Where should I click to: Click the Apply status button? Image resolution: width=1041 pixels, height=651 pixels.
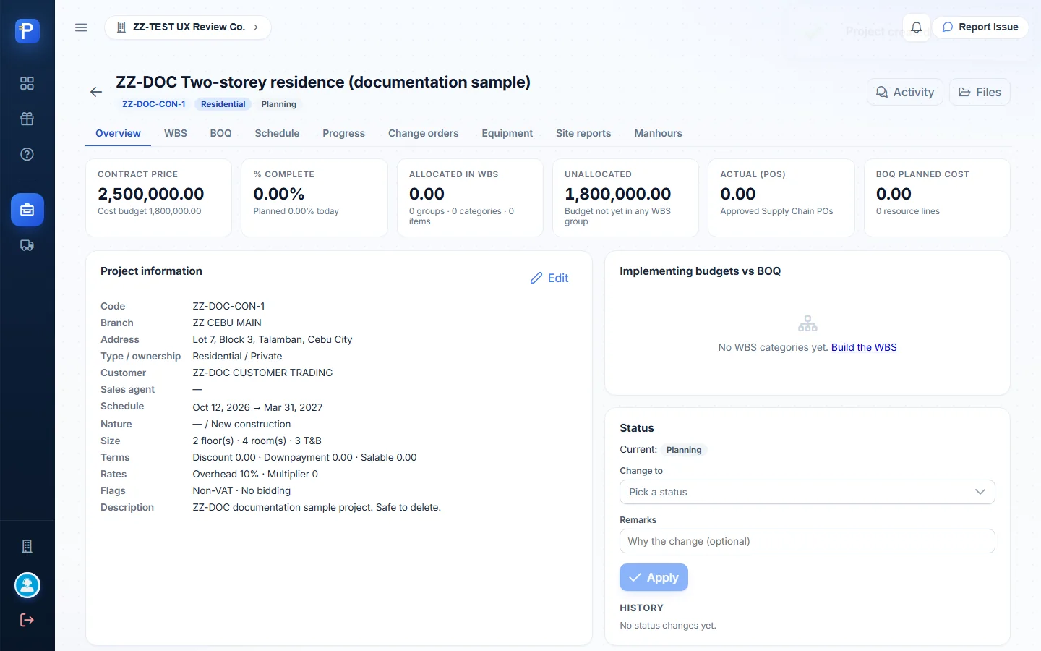click(x=654, y=577)
